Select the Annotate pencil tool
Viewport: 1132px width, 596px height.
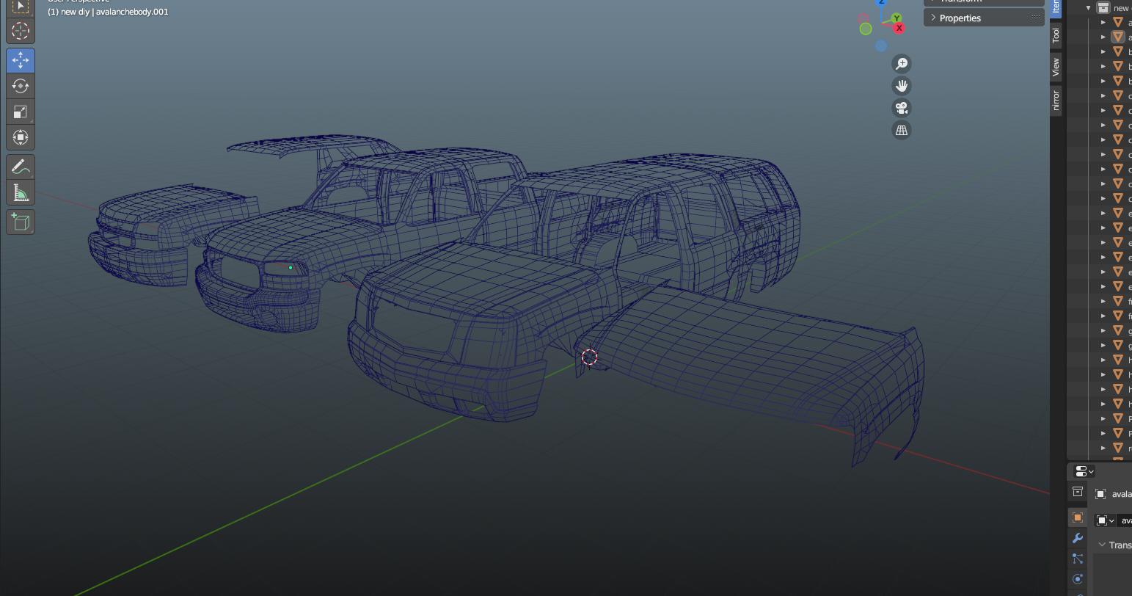pyautogui.click(x=20, y=167)
